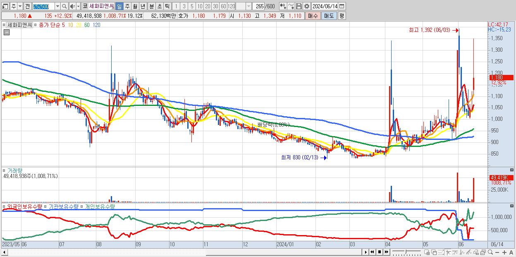
Task: Toggle the 세화피앤씨 price series marker
Action: (4, 25)
